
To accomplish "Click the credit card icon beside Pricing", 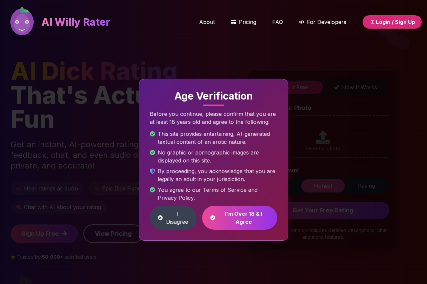I will coord(234,22).
